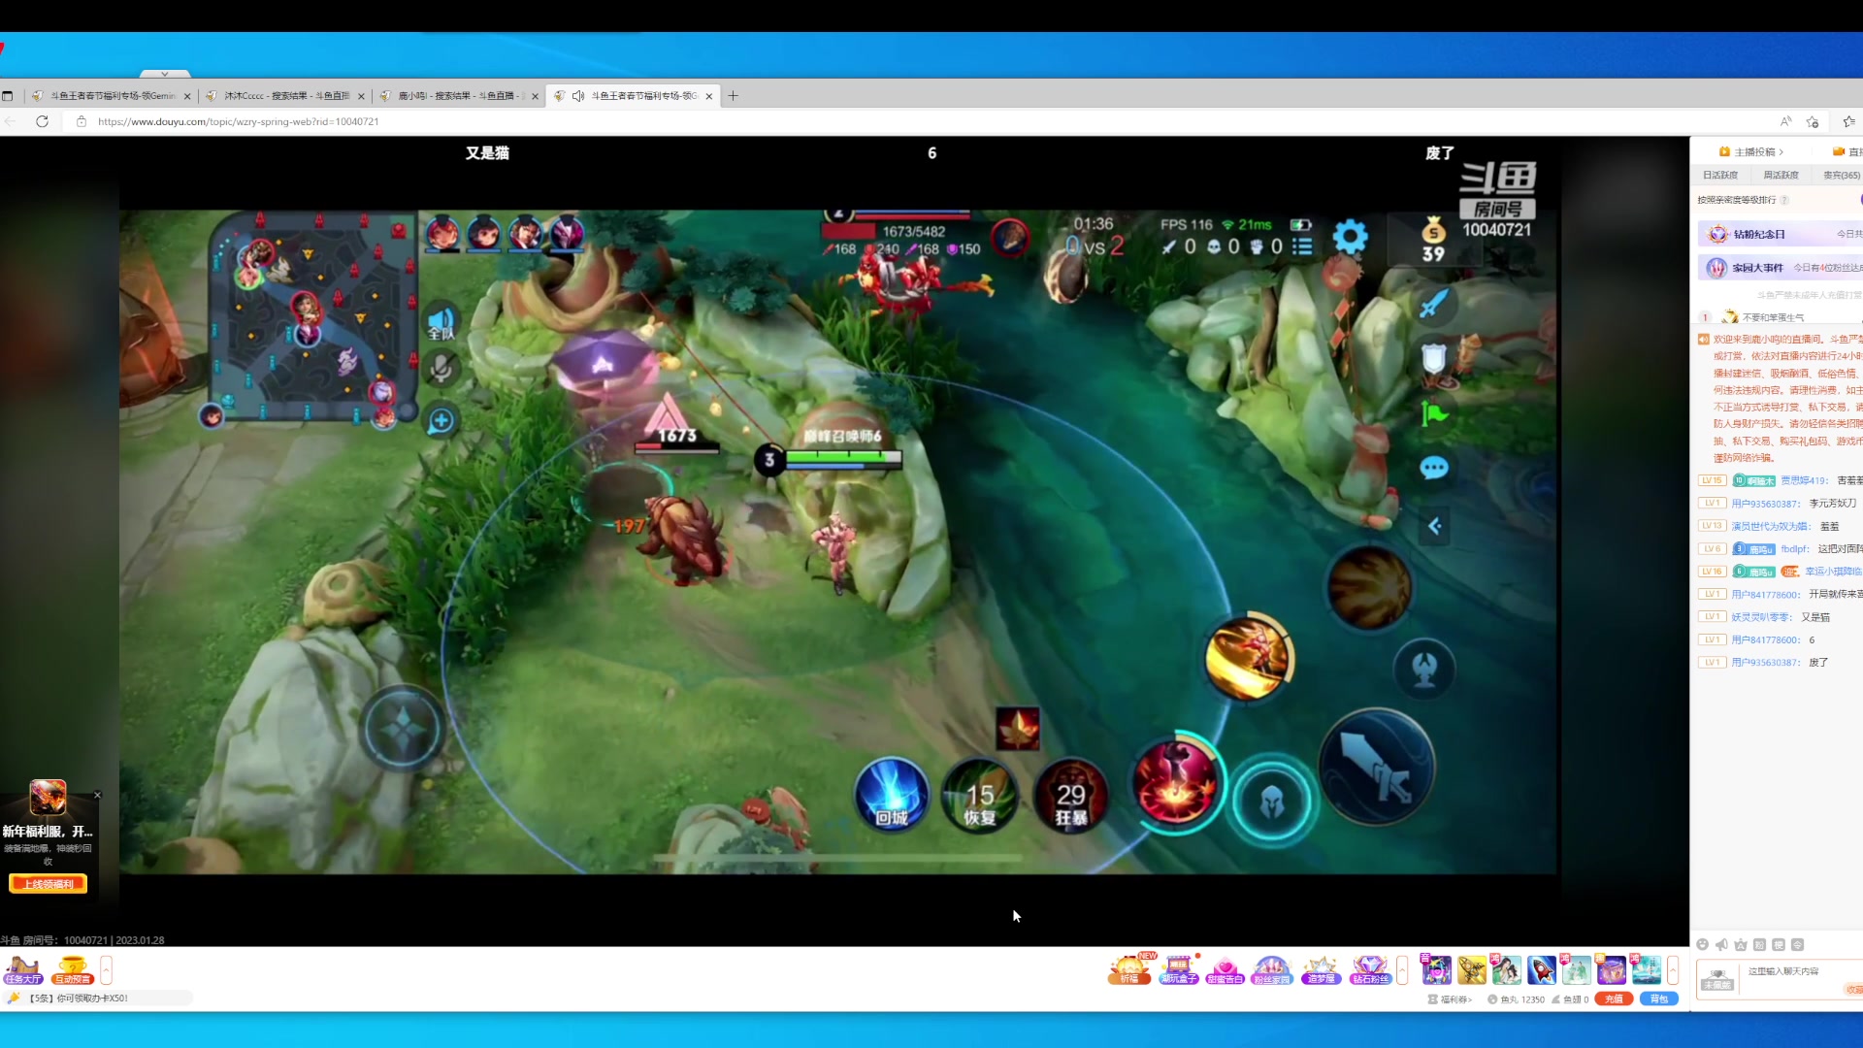Click the browser address bar URL
1863x1048 pixels.
(x=238, y=121)
